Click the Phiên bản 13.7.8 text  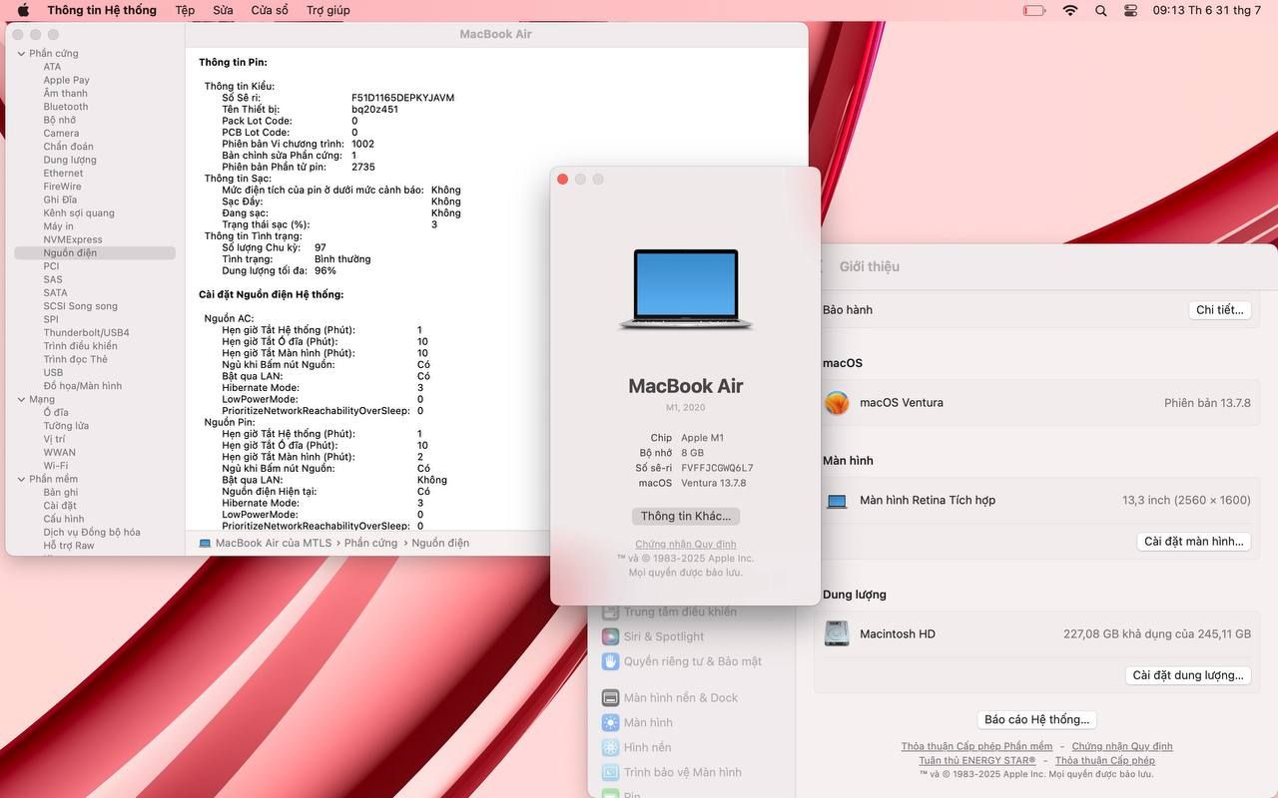[x=1207, y=403]
